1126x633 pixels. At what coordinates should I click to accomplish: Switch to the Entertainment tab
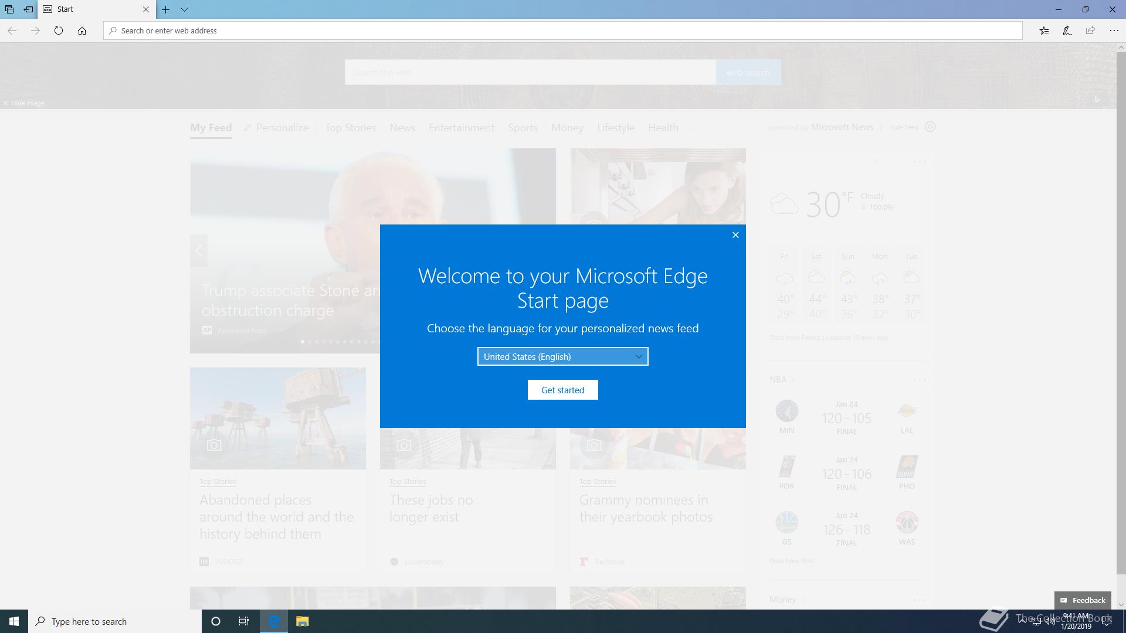[462, 128]
